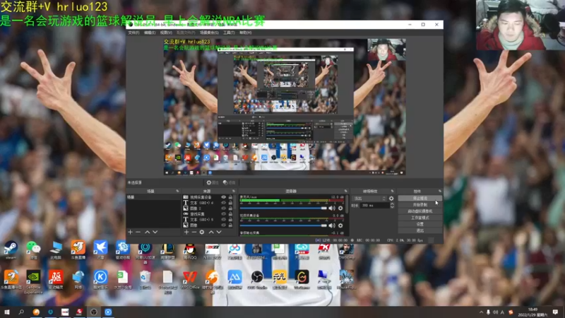The width and height of the screenshot is (565, 318).
Task: Toggle lock on 图像 2 source
Action: (x=230, y=208)
